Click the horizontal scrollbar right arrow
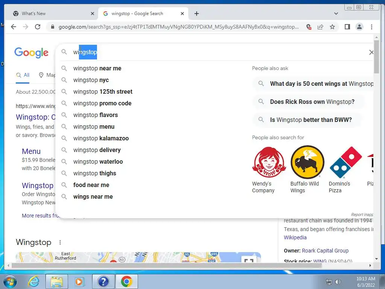The height and width of the screenshot is (289, 385). click(370, 265)
